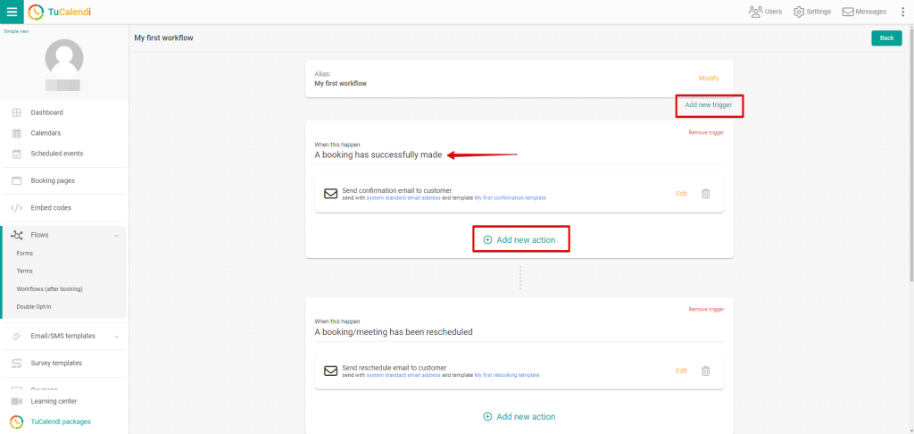The image size is (914, 434).
Task: Click the Users icon in header
Action: pyautogui.click(x=755, y=12)
